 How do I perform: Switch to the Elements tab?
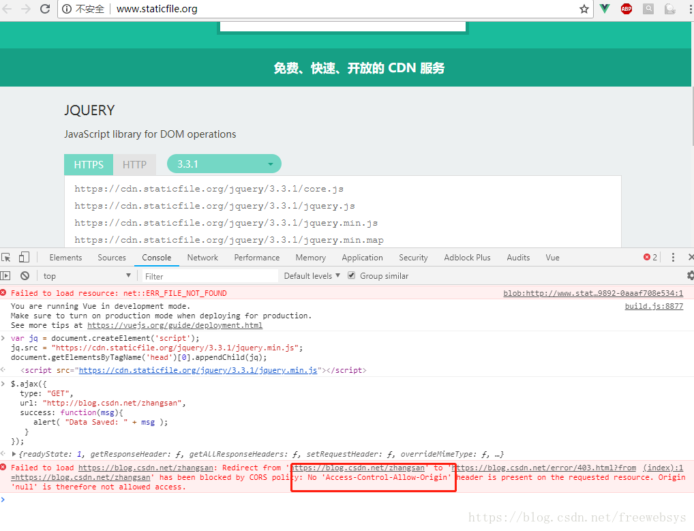pyautogui.click(x=65, y=258)
